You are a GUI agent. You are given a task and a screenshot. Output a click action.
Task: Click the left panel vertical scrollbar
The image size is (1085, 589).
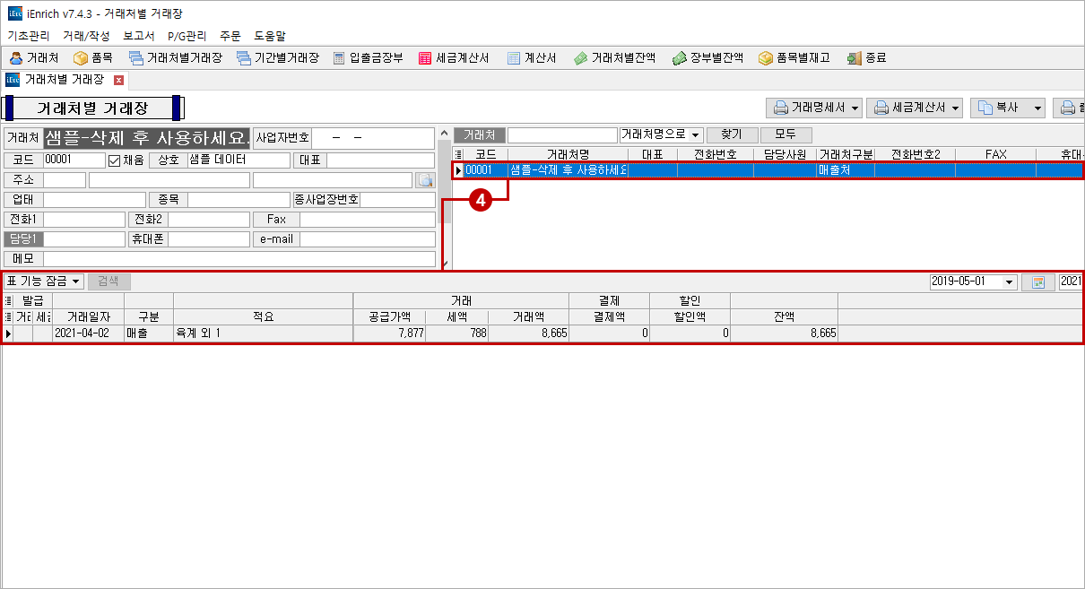446,197
